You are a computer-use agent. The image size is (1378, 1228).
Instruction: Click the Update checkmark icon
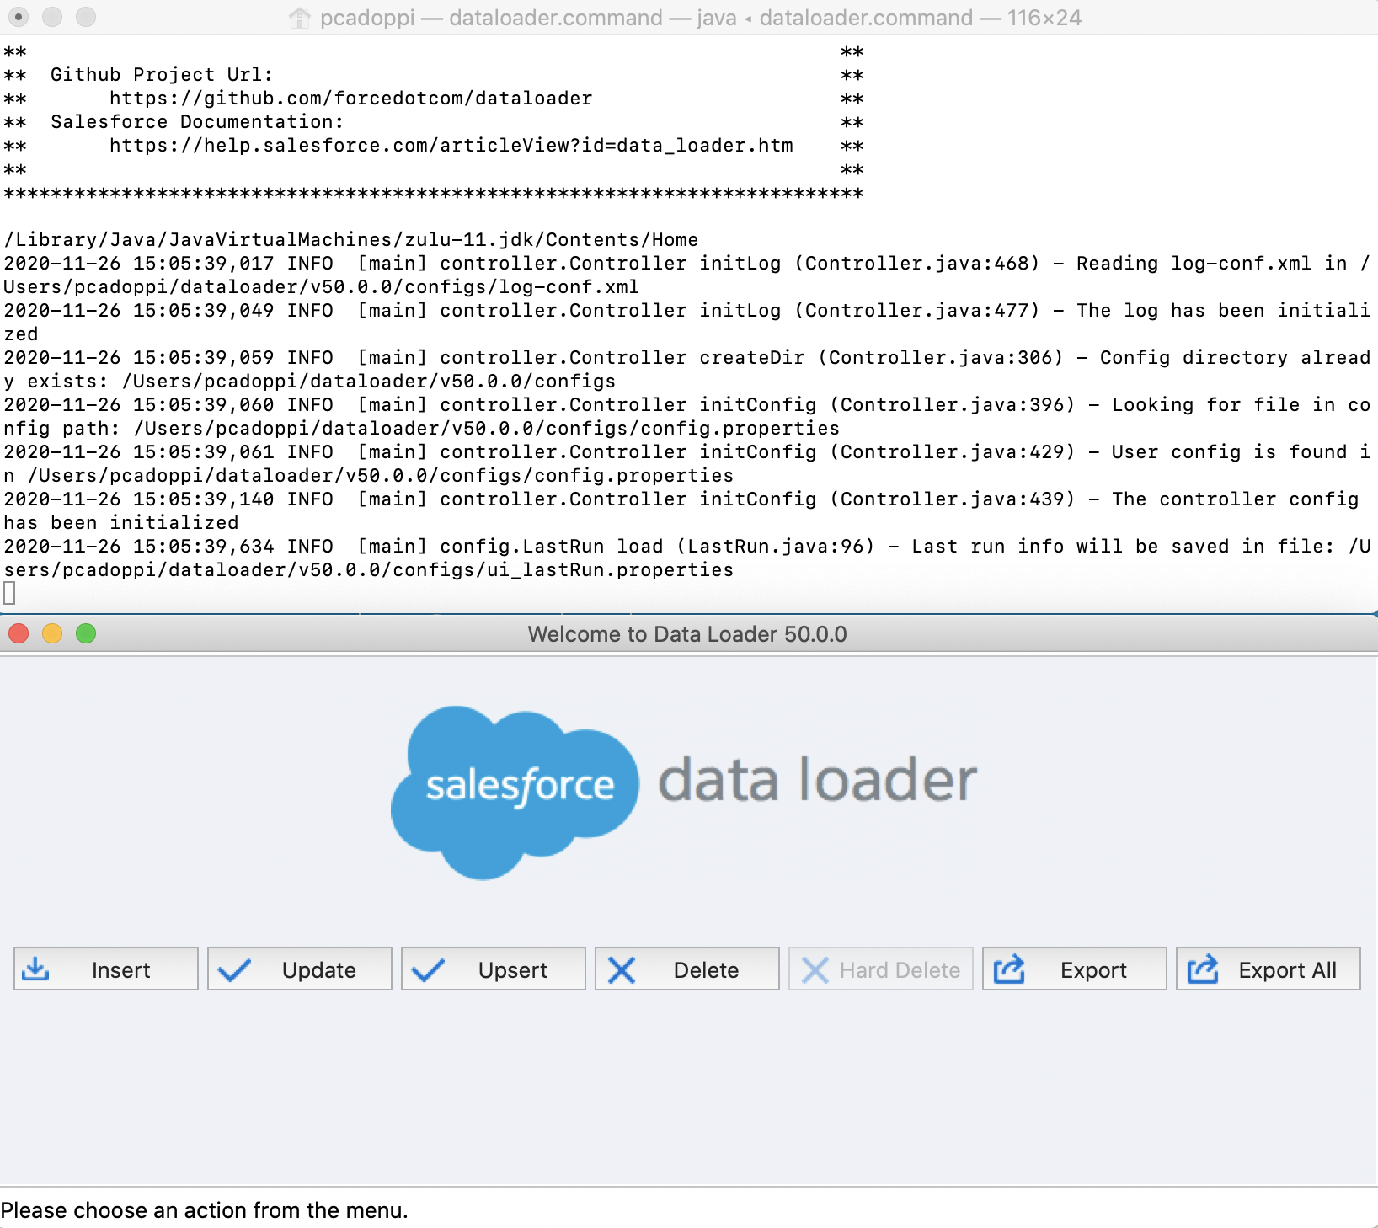click(233, 970)
